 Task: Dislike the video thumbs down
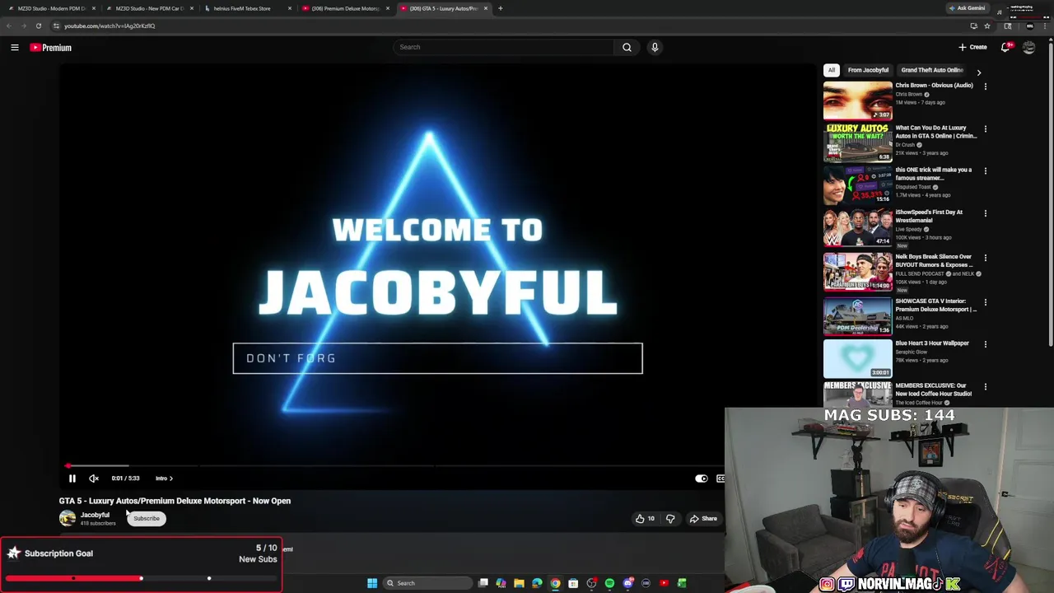click(x=670, y=518)
